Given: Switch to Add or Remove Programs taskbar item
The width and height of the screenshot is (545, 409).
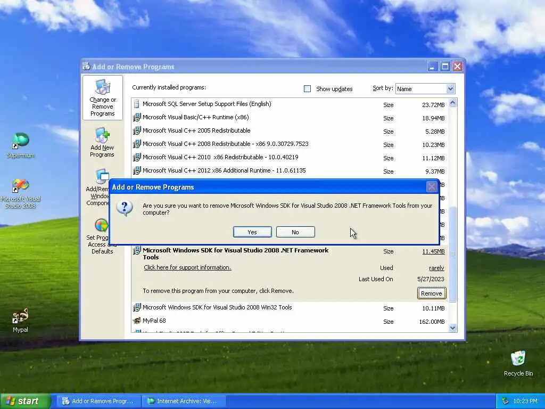Looking at the screenshot, I should pos(98,402).
